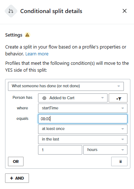
Task: Delete the condition with the trash icon
Action: click(119, 161)
